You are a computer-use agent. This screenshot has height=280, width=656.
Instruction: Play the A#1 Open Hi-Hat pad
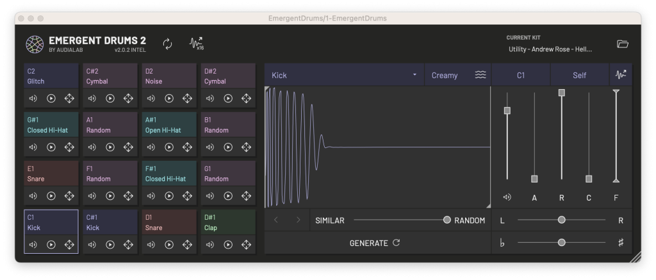point(169,147)
